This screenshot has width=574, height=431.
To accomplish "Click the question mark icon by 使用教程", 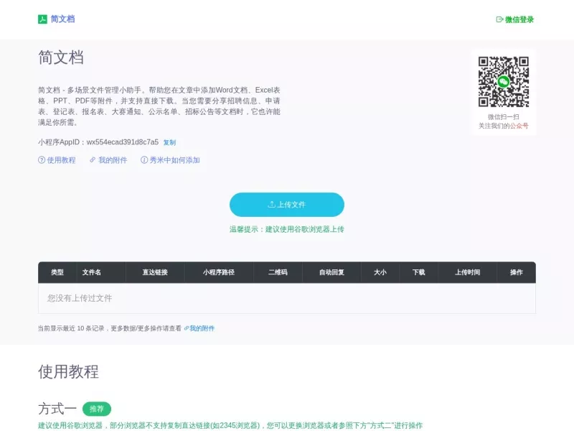I will point(42,159).
